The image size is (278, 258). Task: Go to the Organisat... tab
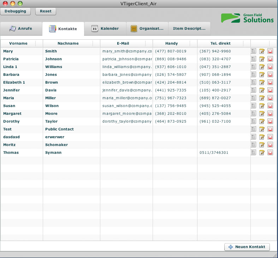click(x=147, y=29)
